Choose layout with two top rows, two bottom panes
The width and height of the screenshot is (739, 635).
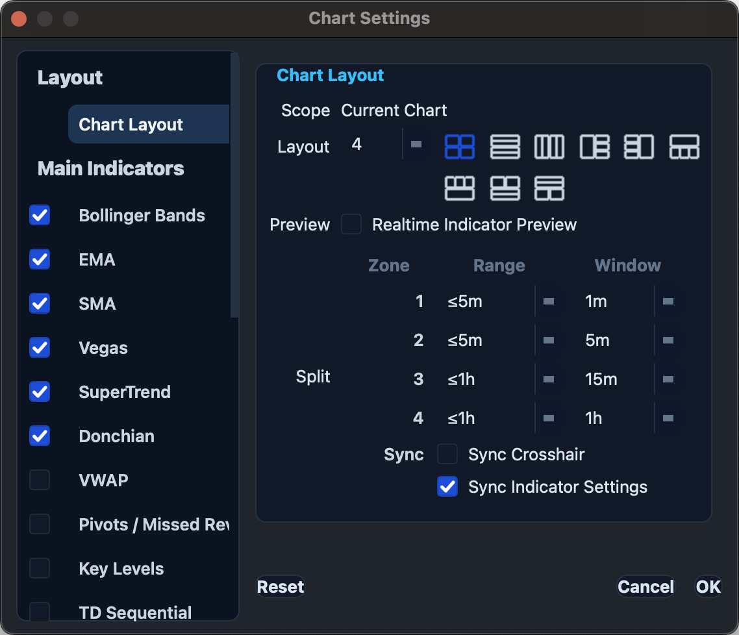pos(549,188)
